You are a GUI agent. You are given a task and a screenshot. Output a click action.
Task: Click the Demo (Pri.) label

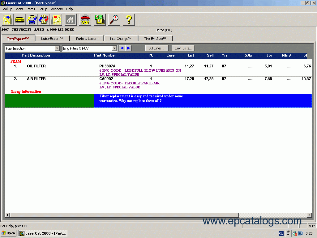click(164, 30)
